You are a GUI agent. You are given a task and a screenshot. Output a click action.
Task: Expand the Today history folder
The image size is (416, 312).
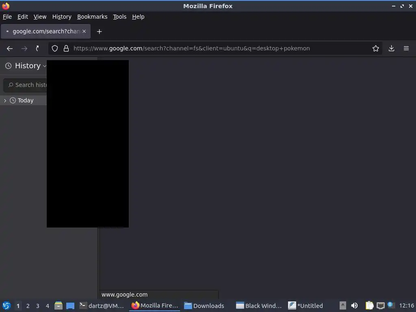[5, 101]
